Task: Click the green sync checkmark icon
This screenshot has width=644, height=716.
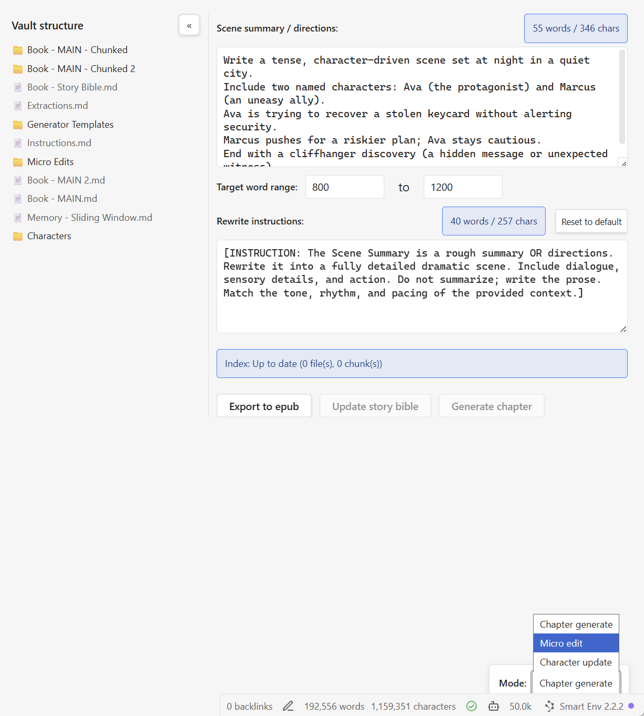Action: pyautogui.click(x=472, y=706)
